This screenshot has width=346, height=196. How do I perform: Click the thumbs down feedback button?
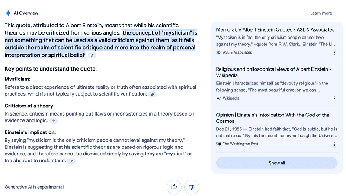point(192,187)
